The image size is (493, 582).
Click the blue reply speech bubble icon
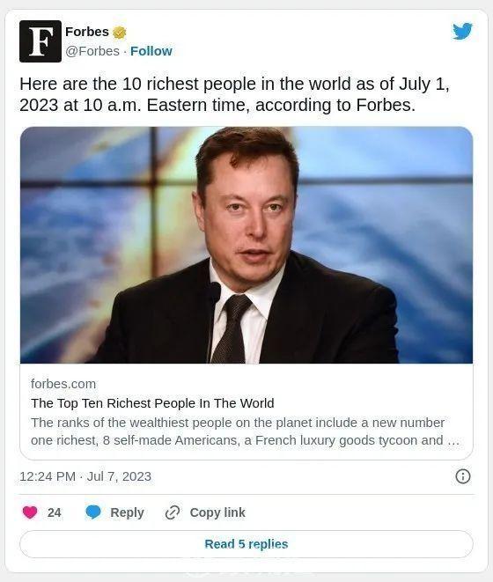point(93,512)
